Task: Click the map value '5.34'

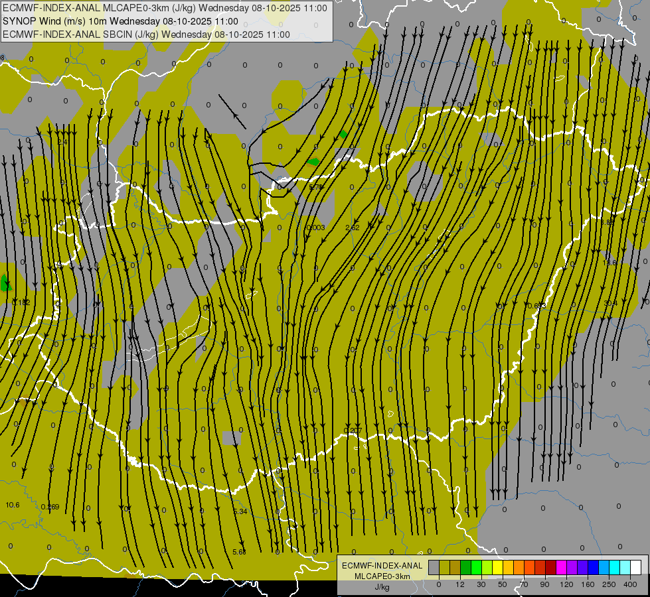Action: [240, 511]
